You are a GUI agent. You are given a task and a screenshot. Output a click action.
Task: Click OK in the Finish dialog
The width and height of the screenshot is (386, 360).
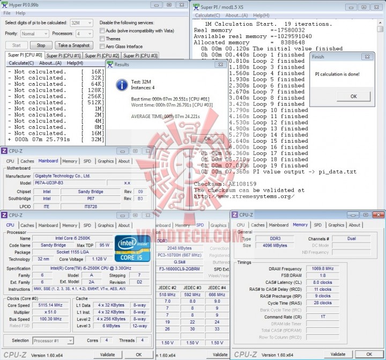(x=353, y=97)
